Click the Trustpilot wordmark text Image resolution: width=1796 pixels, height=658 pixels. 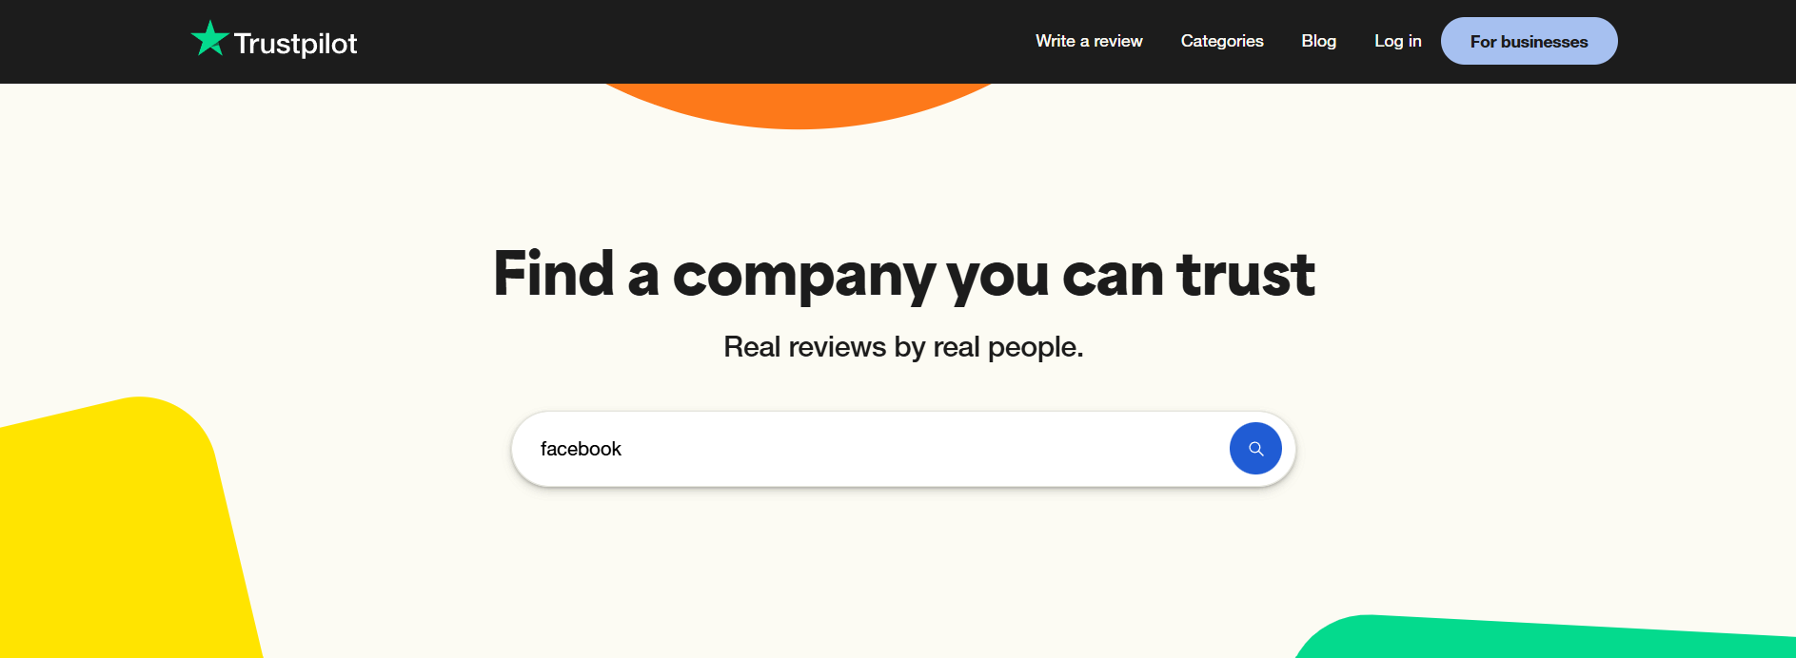tap(295, 44)
